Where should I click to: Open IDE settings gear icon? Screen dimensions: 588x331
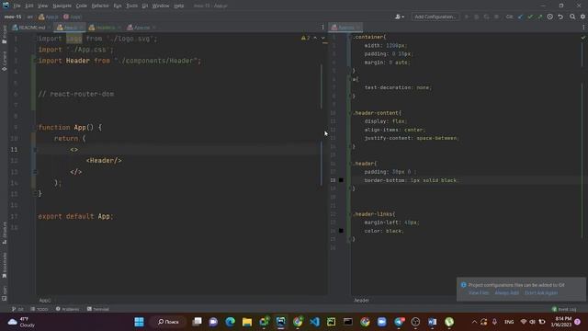click(x=582, y=17)
